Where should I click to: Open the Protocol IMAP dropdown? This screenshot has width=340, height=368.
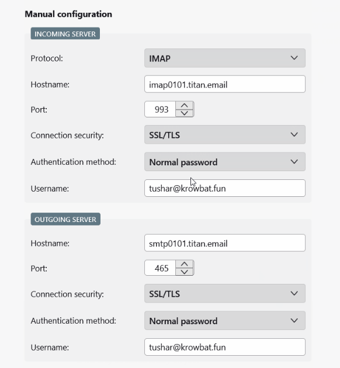click(225, 58)
